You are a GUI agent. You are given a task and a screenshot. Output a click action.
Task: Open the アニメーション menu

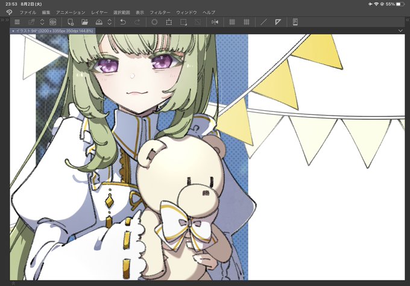pos(71,12)
